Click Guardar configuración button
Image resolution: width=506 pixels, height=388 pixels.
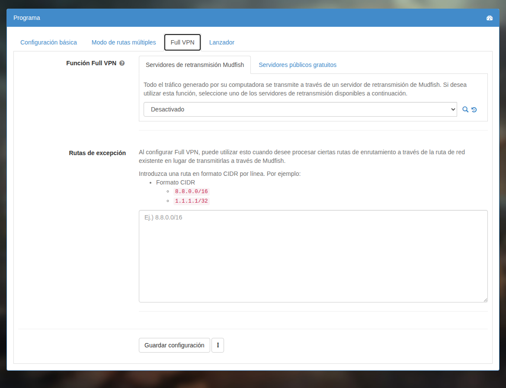[174, 345]
